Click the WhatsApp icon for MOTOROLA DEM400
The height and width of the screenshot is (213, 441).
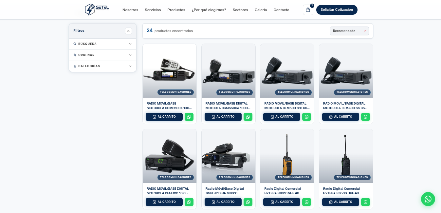pyautogui.click(x=365, y=117)
